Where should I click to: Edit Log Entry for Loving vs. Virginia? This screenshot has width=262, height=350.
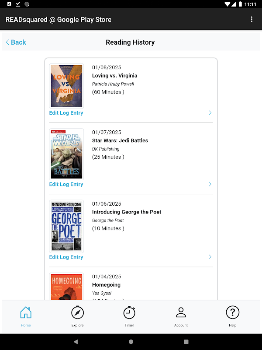[x=66, y=113]
